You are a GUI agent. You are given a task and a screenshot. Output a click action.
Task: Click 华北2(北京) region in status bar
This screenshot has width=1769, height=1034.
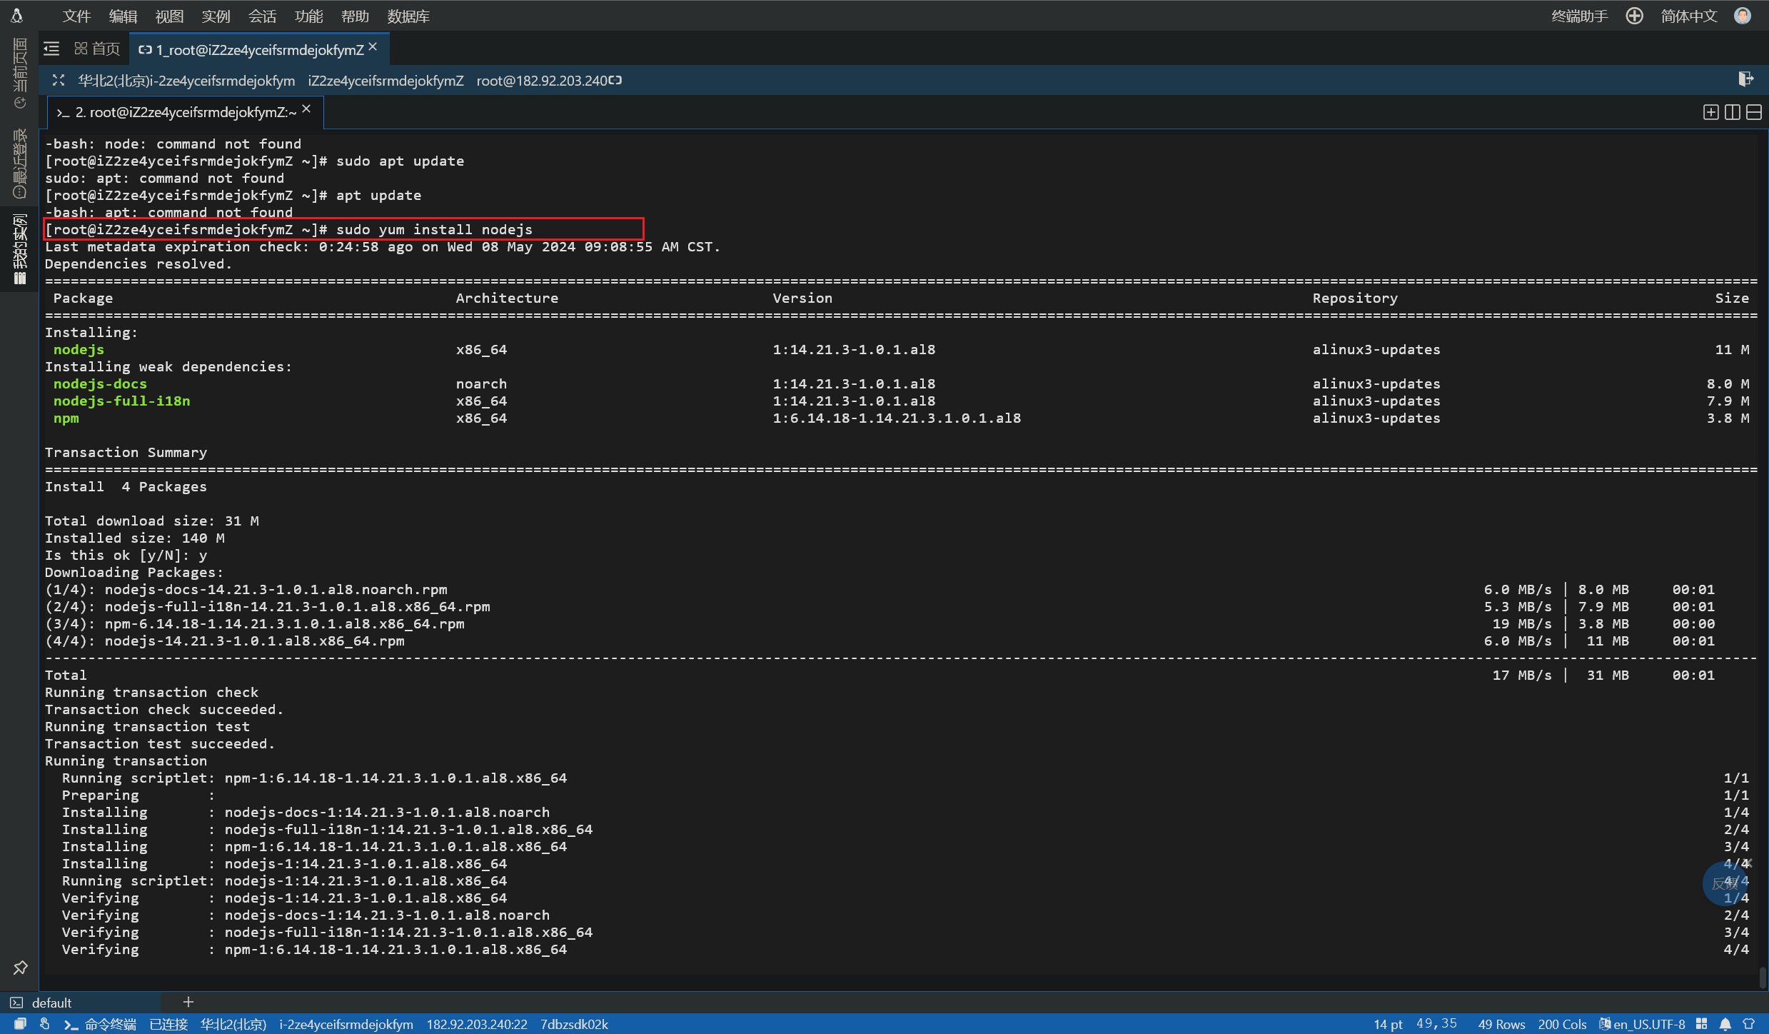click(x=233, y=1024)
